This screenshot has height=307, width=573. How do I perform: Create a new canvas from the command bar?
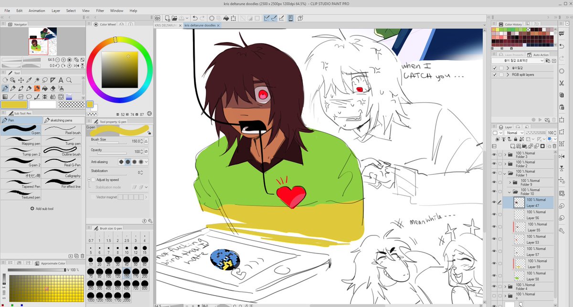pyautogui.click(x=168, y=18)
